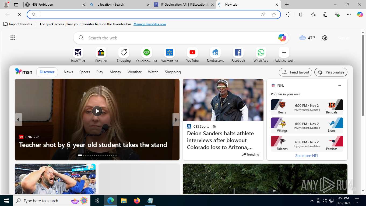Viewport: 366px width, 206px height.
Task: Open Firefox from taskbar
Action: [x=137, y=201]
